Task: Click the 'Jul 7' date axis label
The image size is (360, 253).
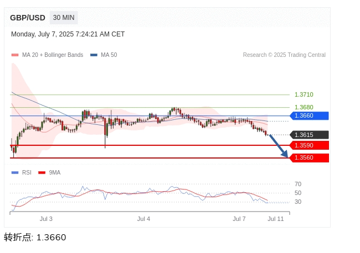Action: [239, 219]
